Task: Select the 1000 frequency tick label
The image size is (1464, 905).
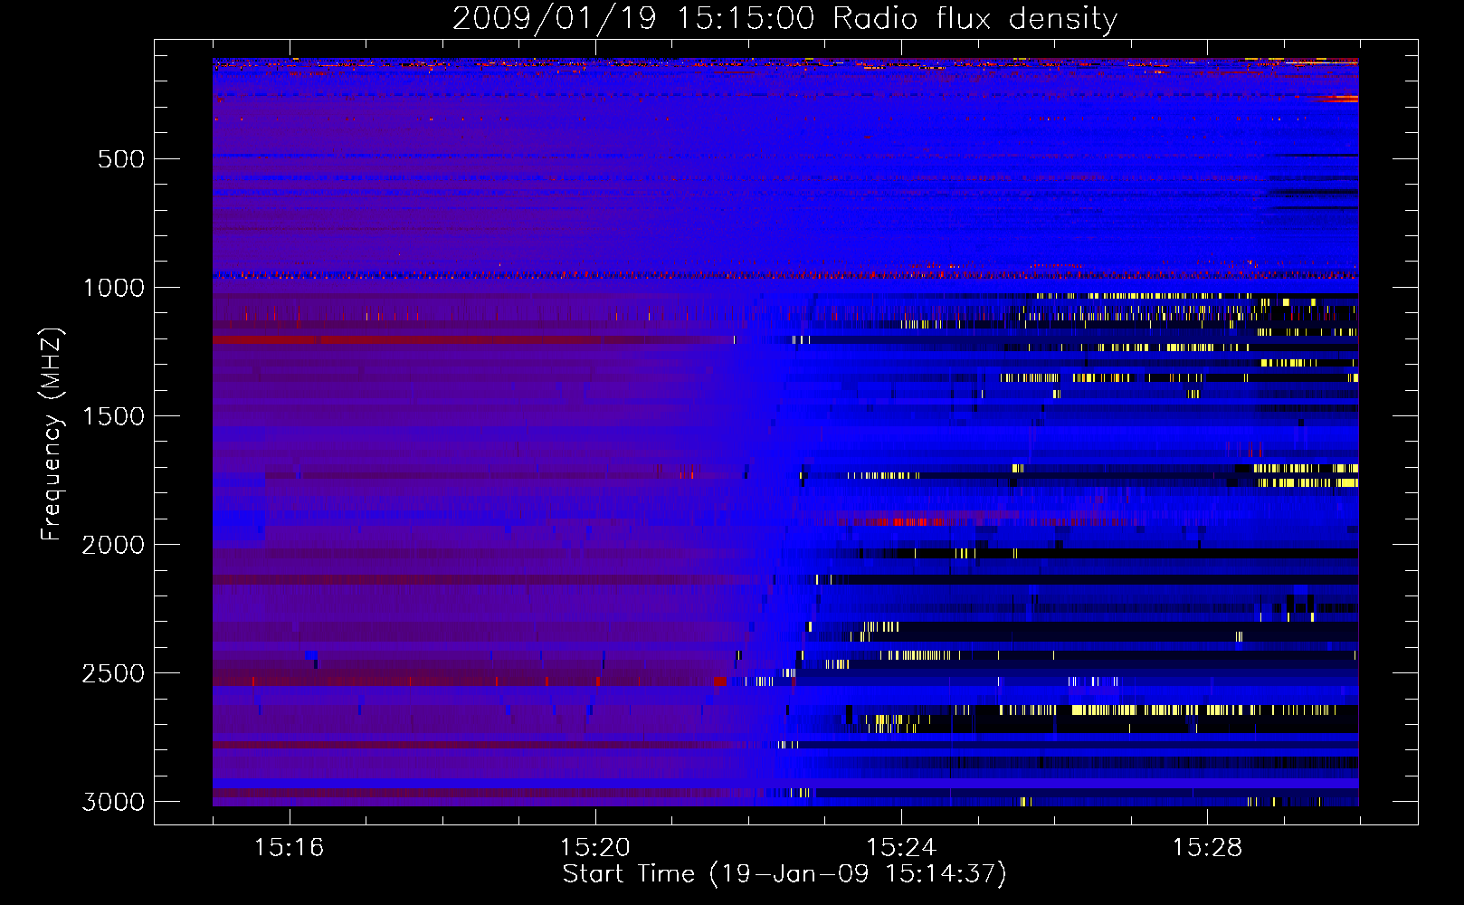Action: point(113,288)
